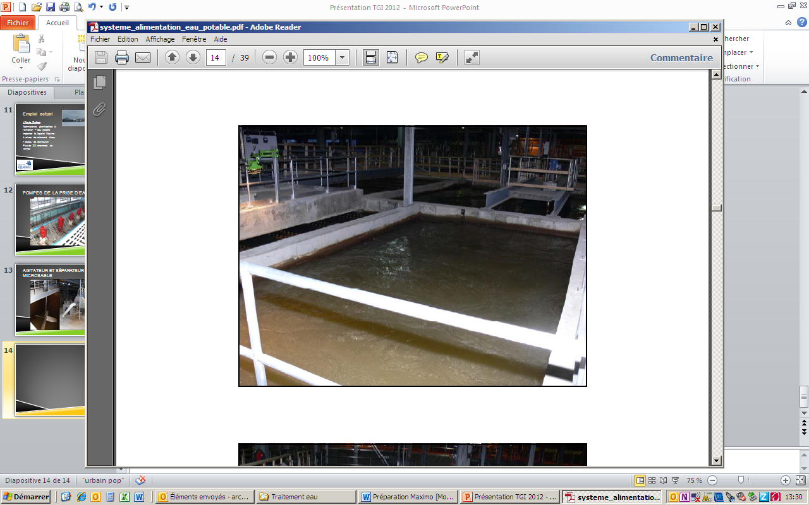Click the page number field showing 14
The width and height of the screenshot is (809, 505).
click(x=216, y=57)
